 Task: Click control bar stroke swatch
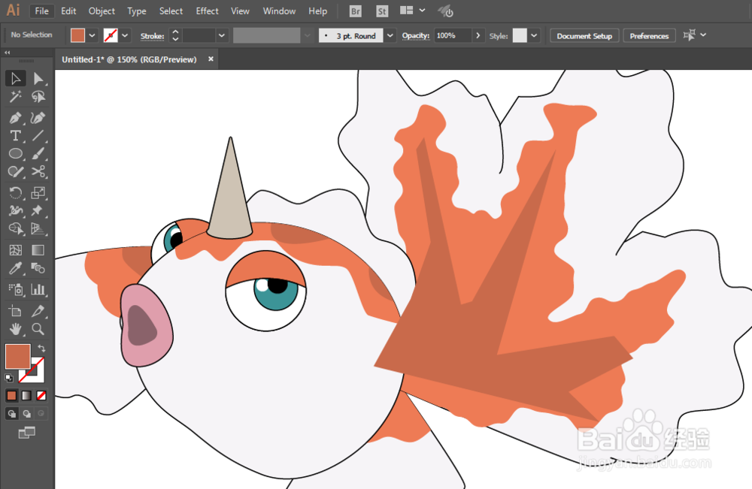tap(111, 35)
